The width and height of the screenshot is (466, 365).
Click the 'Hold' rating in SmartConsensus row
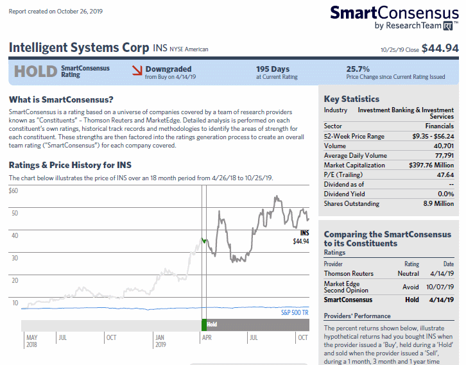click(412, 300)
